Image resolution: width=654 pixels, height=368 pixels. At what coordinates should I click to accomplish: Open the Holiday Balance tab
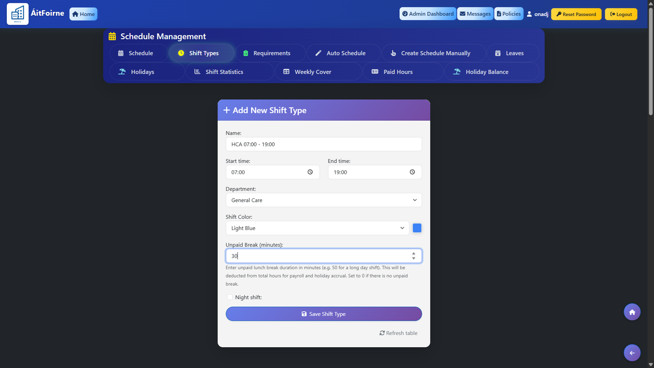pos(492,72)
